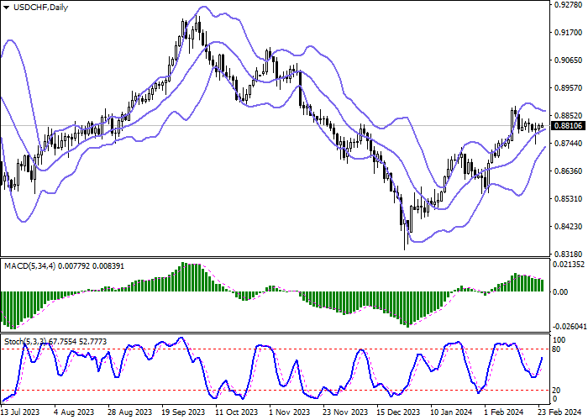Select the 23 Nov 2023 date label
This screenshot has height=420, width=588.
345,412
